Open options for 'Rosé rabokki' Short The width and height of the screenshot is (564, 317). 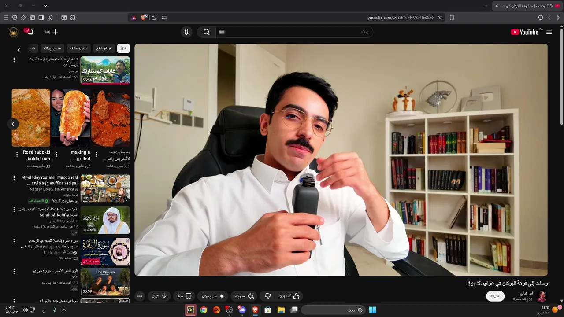click(17, 155)
